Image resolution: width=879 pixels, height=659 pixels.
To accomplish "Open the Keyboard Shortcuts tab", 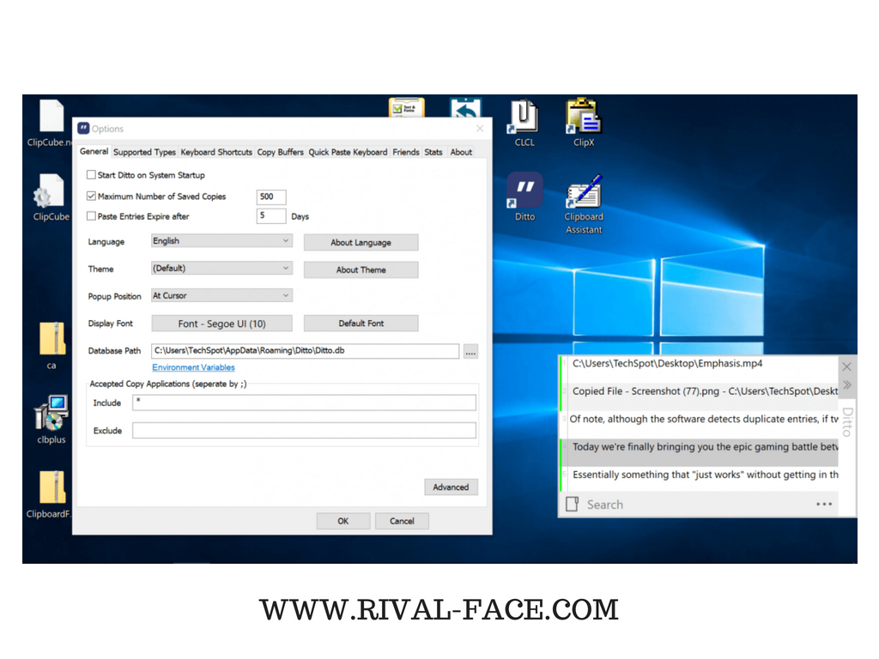I will (216, 152).
